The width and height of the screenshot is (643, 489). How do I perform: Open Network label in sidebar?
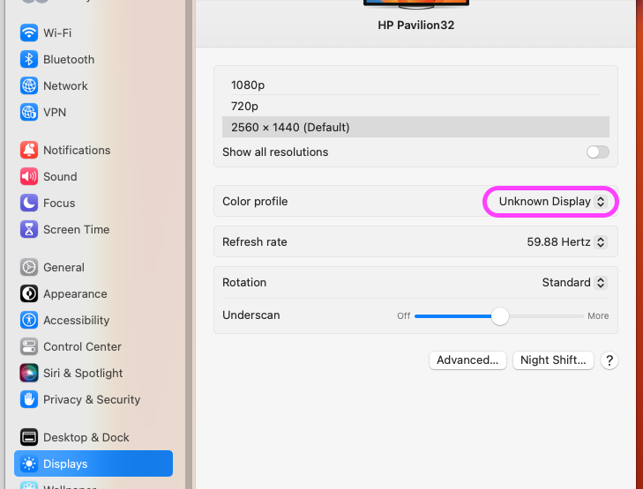click(x=65, y=86)
